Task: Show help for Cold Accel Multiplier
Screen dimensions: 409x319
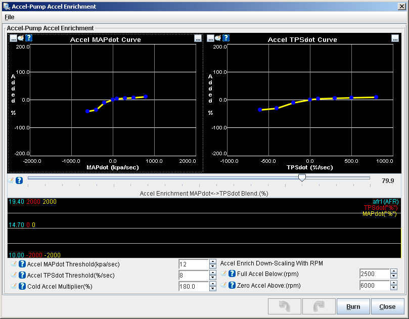Action: pos(22,286)
